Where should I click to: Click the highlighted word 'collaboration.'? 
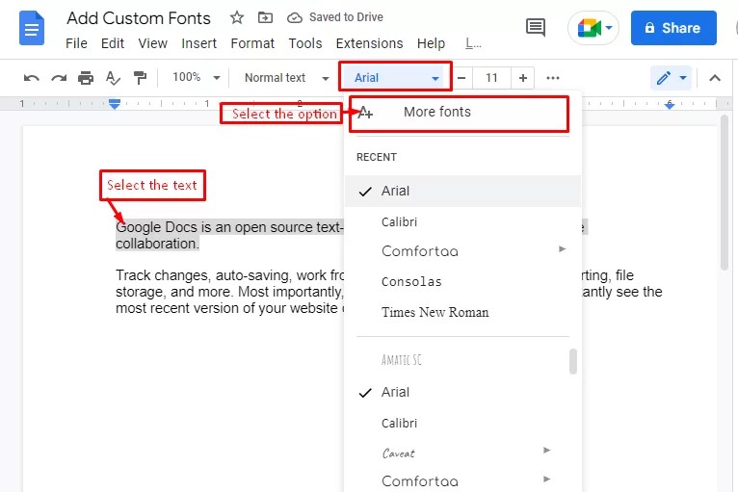[x=157, y=244]
